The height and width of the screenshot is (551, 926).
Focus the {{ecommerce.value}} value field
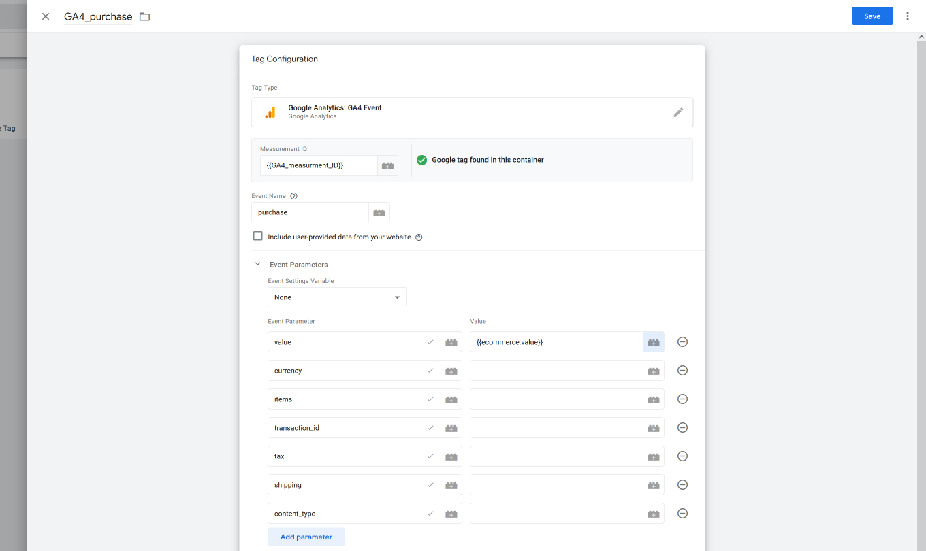click(556, 342)
